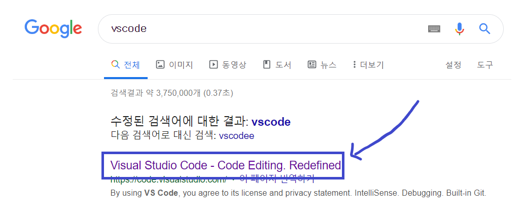Click the bold vscode corrected query link
The height and width of the screenshot is (216, 522).
(271, 122)
